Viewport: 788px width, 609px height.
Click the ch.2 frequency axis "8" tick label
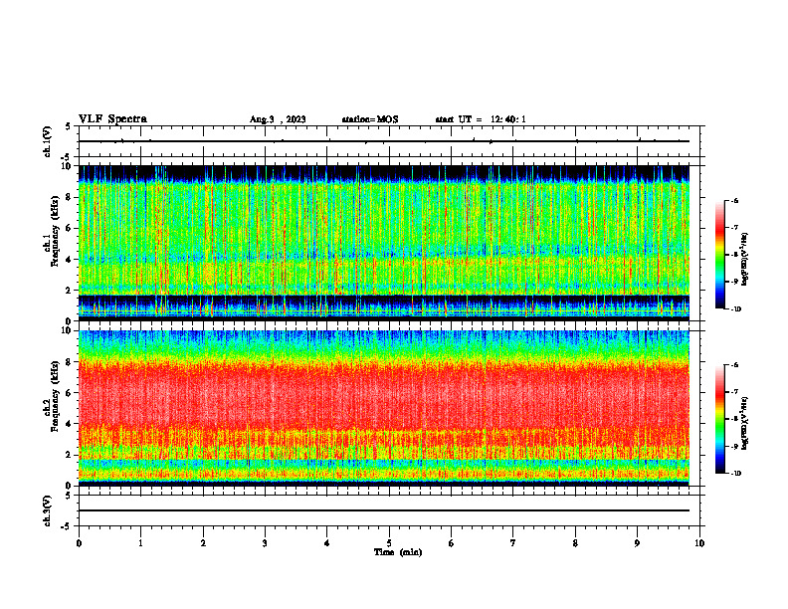click(69, 362)
